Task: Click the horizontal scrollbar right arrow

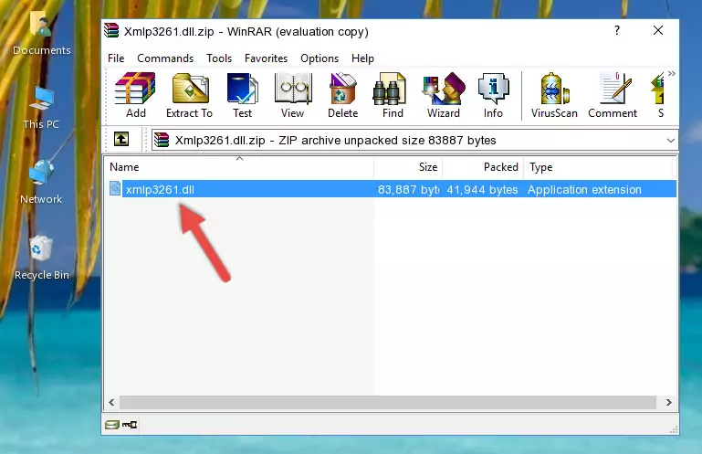Action: (669, 402)
